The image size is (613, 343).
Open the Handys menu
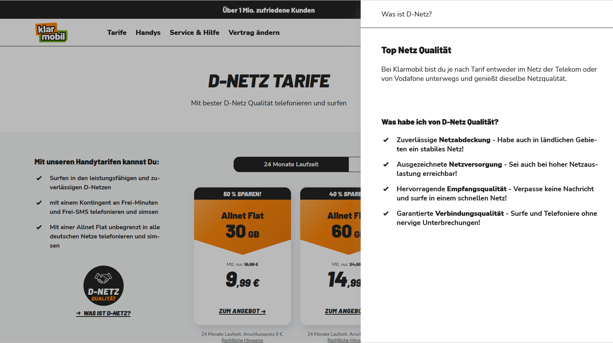pyautogui.click(x=148, y=33)
